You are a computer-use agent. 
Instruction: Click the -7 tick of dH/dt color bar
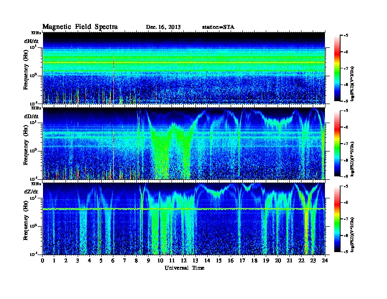click(346, 68)
